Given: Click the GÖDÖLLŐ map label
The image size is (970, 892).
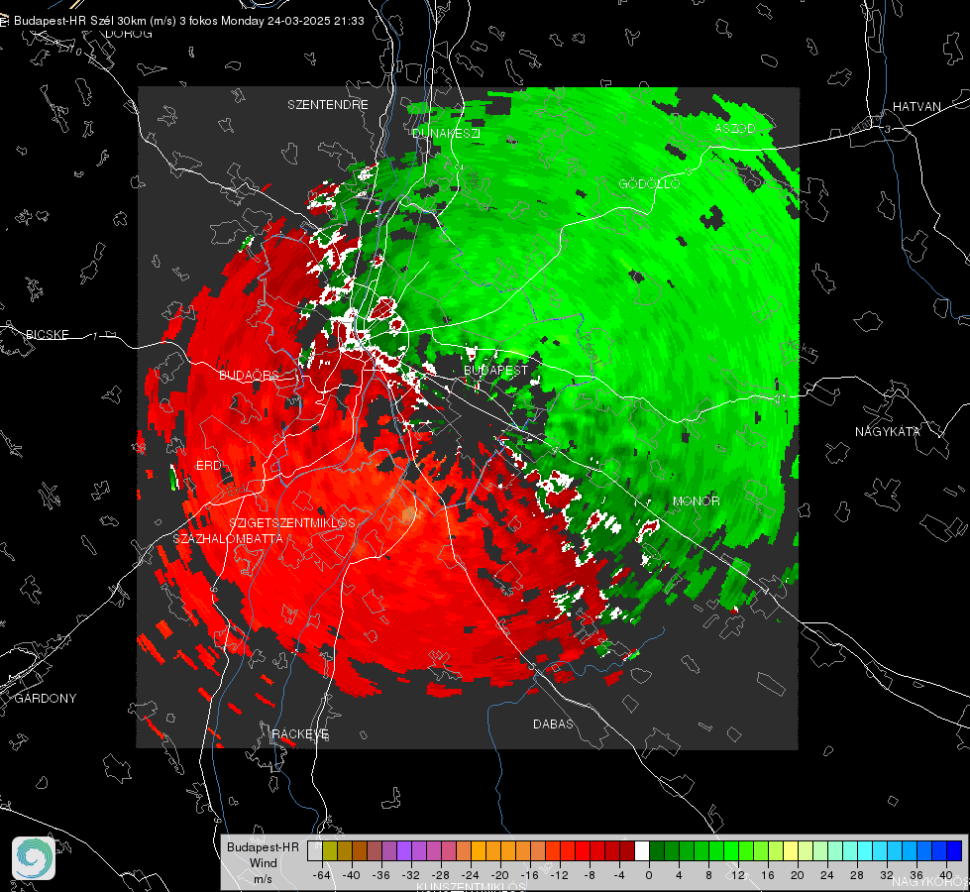Looking at the screenshot, I should point(649,183).
